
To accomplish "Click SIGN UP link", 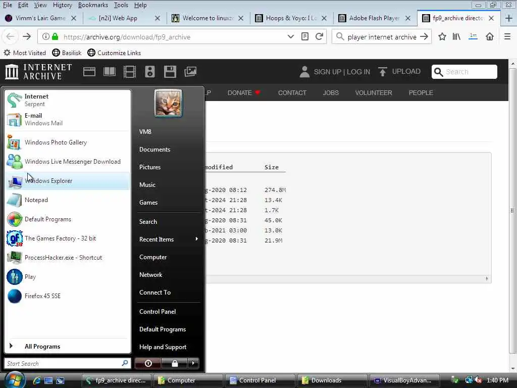I will 327,72.
